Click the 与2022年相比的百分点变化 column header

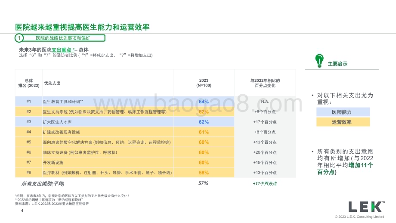point(265,83)
